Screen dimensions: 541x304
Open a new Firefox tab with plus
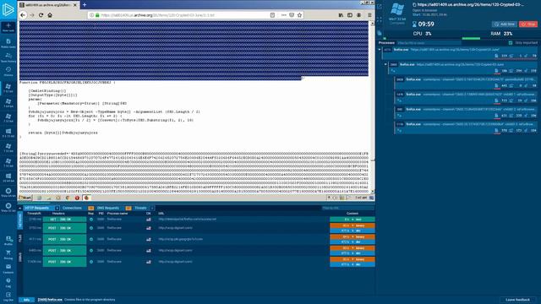pyautogui.click(x=85, y=5)
